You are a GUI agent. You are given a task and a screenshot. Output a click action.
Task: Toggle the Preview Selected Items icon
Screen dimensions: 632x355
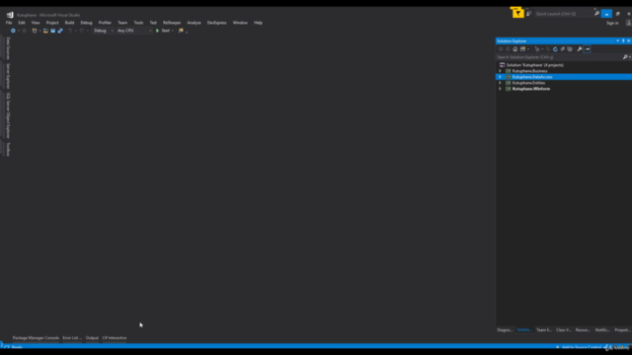tap(587, 49)
